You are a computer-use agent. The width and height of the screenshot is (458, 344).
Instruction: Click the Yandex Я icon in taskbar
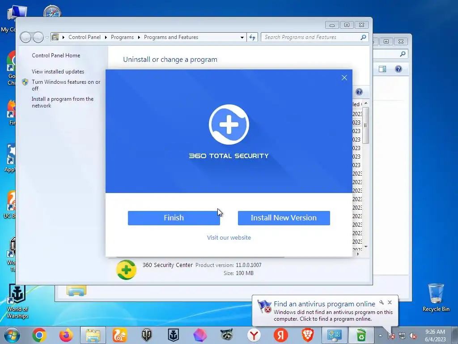click(x=281, y=335)
